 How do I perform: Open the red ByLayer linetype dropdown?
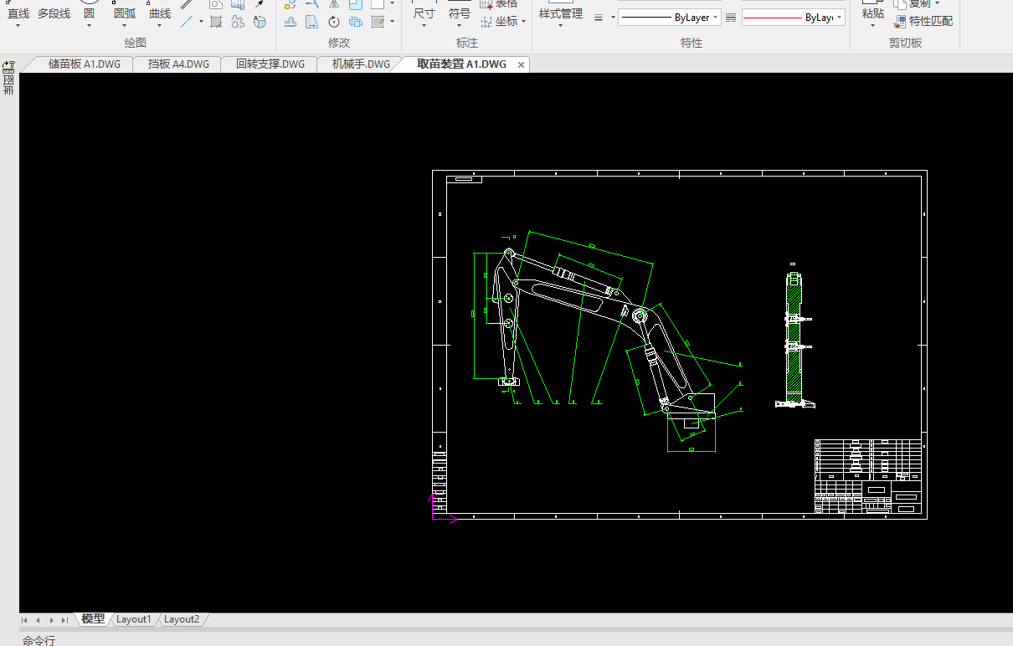[793, 18]
